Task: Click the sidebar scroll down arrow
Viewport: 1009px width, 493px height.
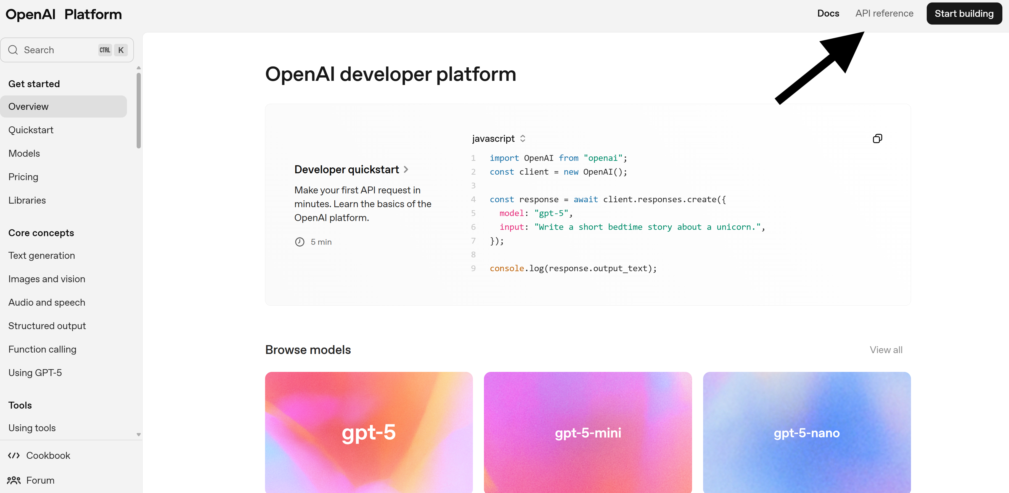Action: click(x=139, y=435)
